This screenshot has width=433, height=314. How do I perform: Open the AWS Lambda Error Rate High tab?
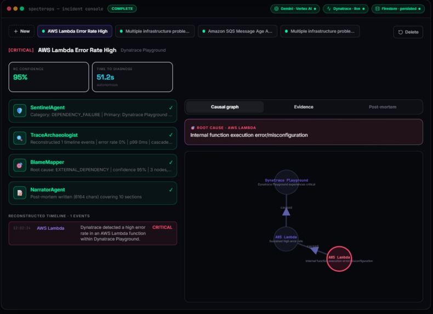[75, 31]
